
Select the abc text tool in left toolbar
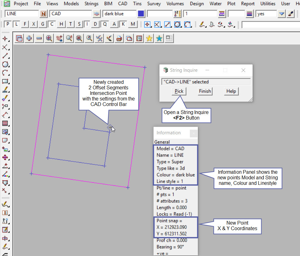(5, 90)
